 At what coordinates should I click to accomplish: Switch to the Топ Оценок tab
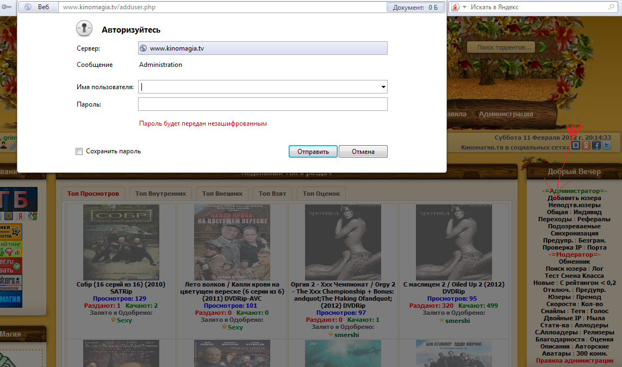[x=321, y=193]
